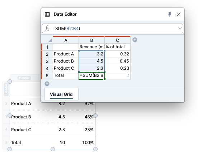Click the 100% value in slide table
Image resolution: width=198 pixels, height=152 pixels.
tap(88, 143)
